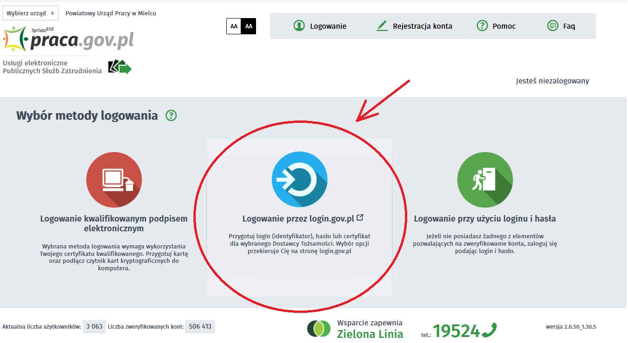The image size is (628, 343).
Task: Select 'Logowanie przy użyciu loginu i hasła' heading
Action: tap(485, 218)
